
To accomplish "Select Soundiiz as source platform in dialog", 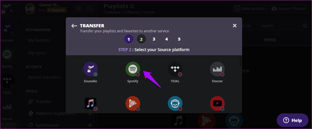I will tap(90, 69).
